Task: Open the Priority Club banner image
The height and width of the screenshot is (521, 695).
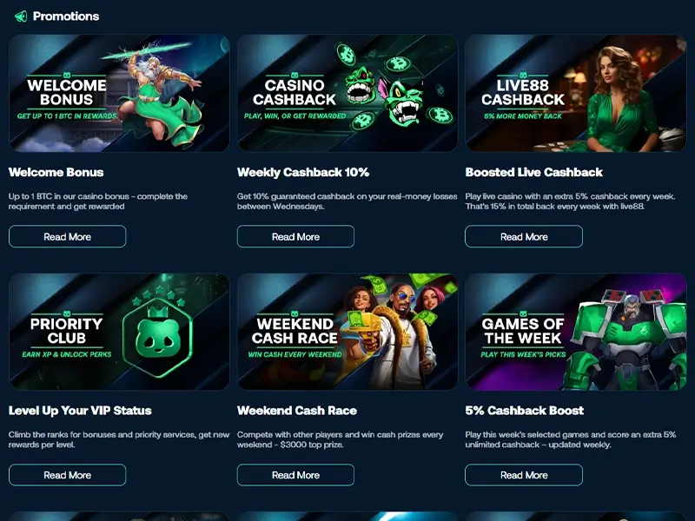Action: coord(119,332)
